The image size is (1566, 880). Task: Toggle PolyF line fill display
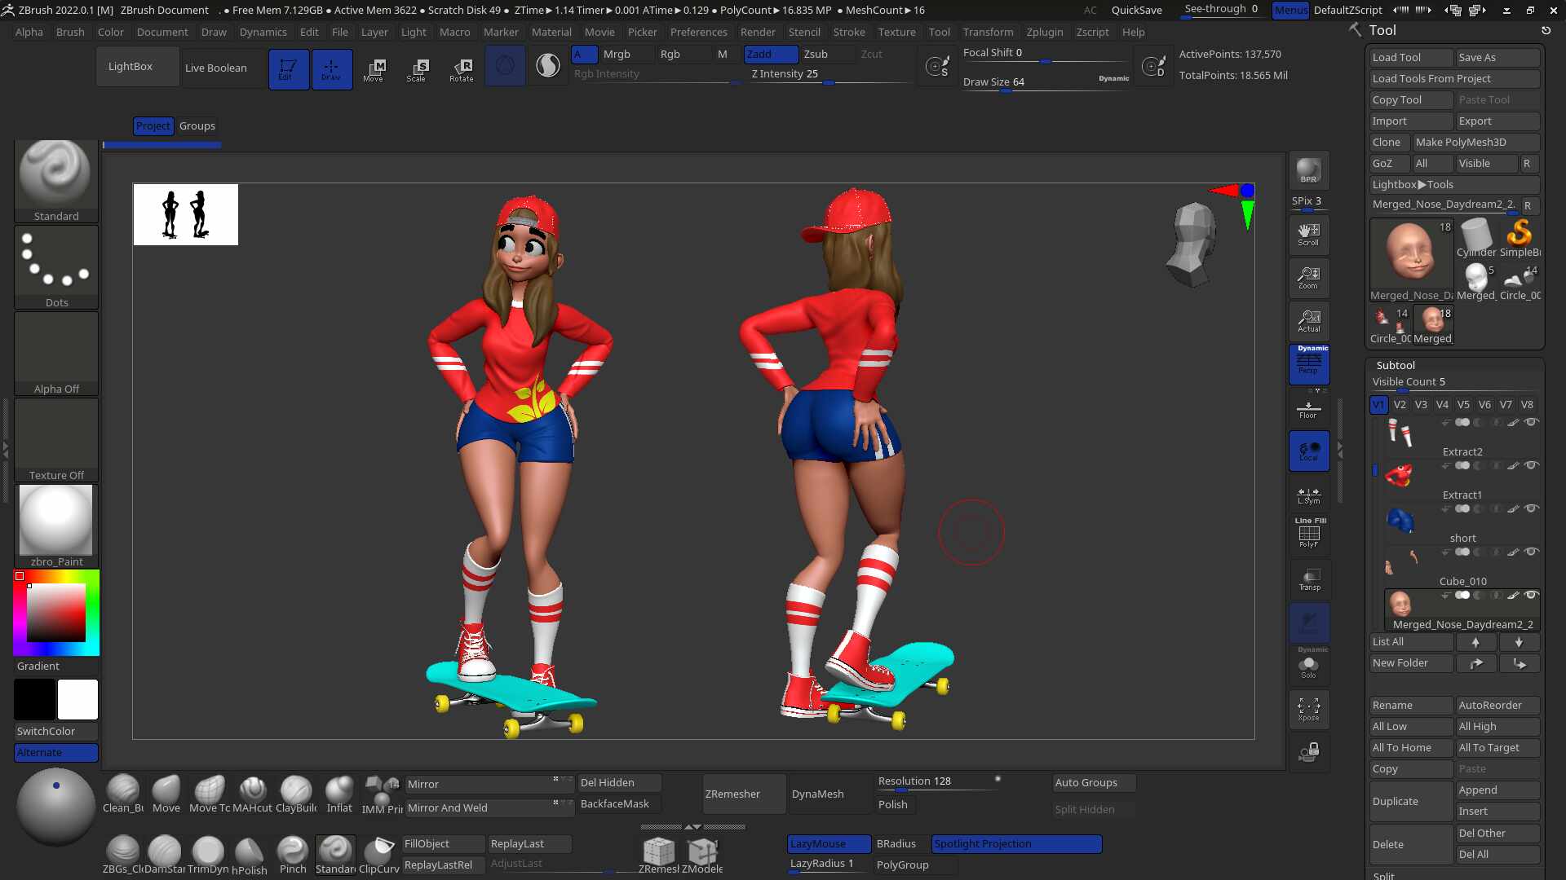(x=1308, y=534)
